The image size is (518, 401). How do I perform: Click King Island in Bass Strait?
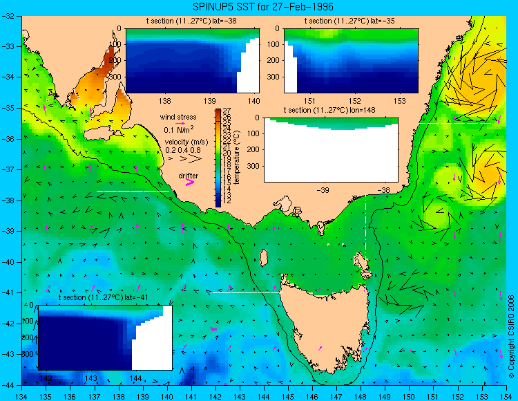pos(264,258)
